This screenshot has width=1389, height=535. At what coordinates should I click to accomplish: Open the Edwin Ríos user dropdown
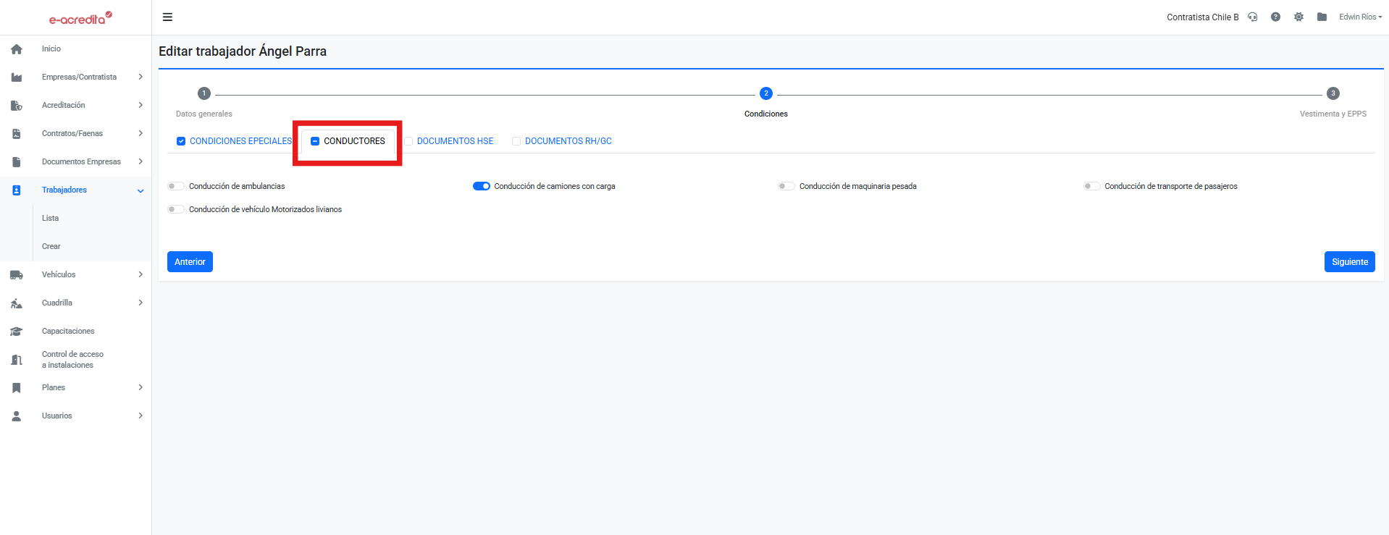(x=1360, y=17)
